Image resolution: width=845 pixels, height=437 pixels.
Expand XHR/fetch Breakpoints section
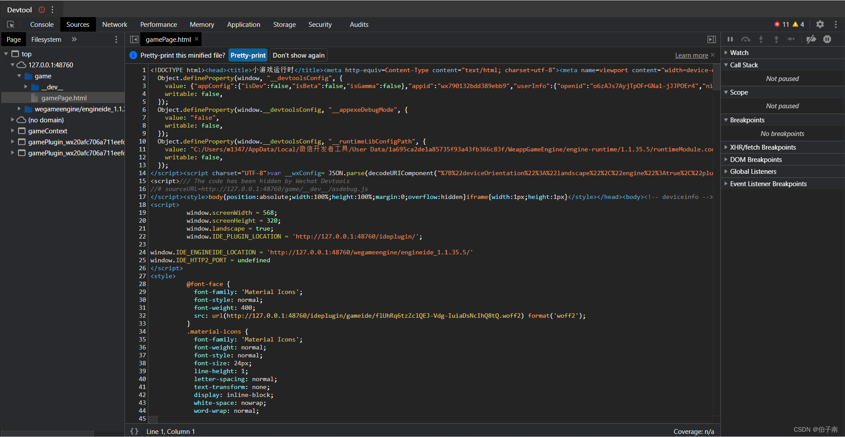click(762, 147)
